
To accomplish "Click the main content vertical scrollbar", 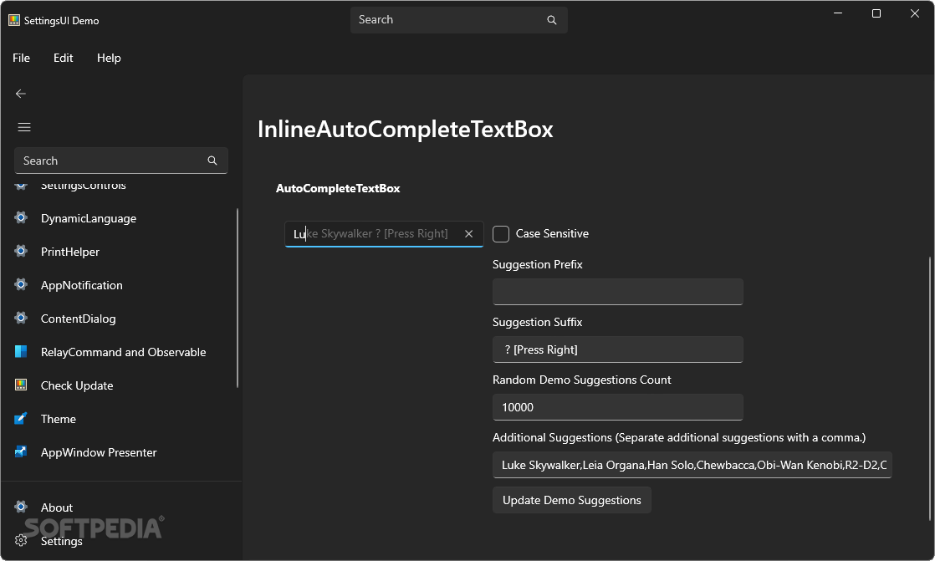I will click(929, 387).
